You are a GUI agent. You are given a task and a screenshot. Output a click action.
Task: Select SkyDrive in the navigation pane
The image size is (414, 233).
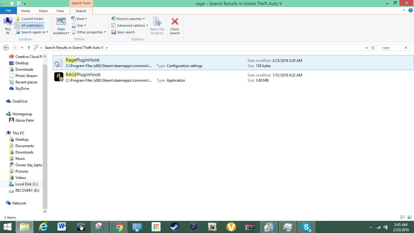[x=19, y=88]
